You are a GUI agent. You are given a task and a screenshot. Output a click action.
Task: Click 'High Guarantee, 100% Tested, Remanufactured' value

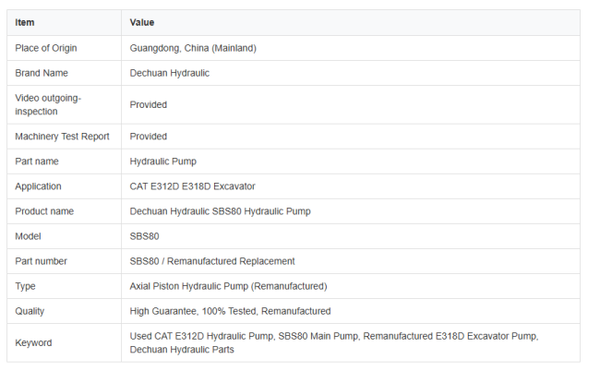tap(230, 311)
